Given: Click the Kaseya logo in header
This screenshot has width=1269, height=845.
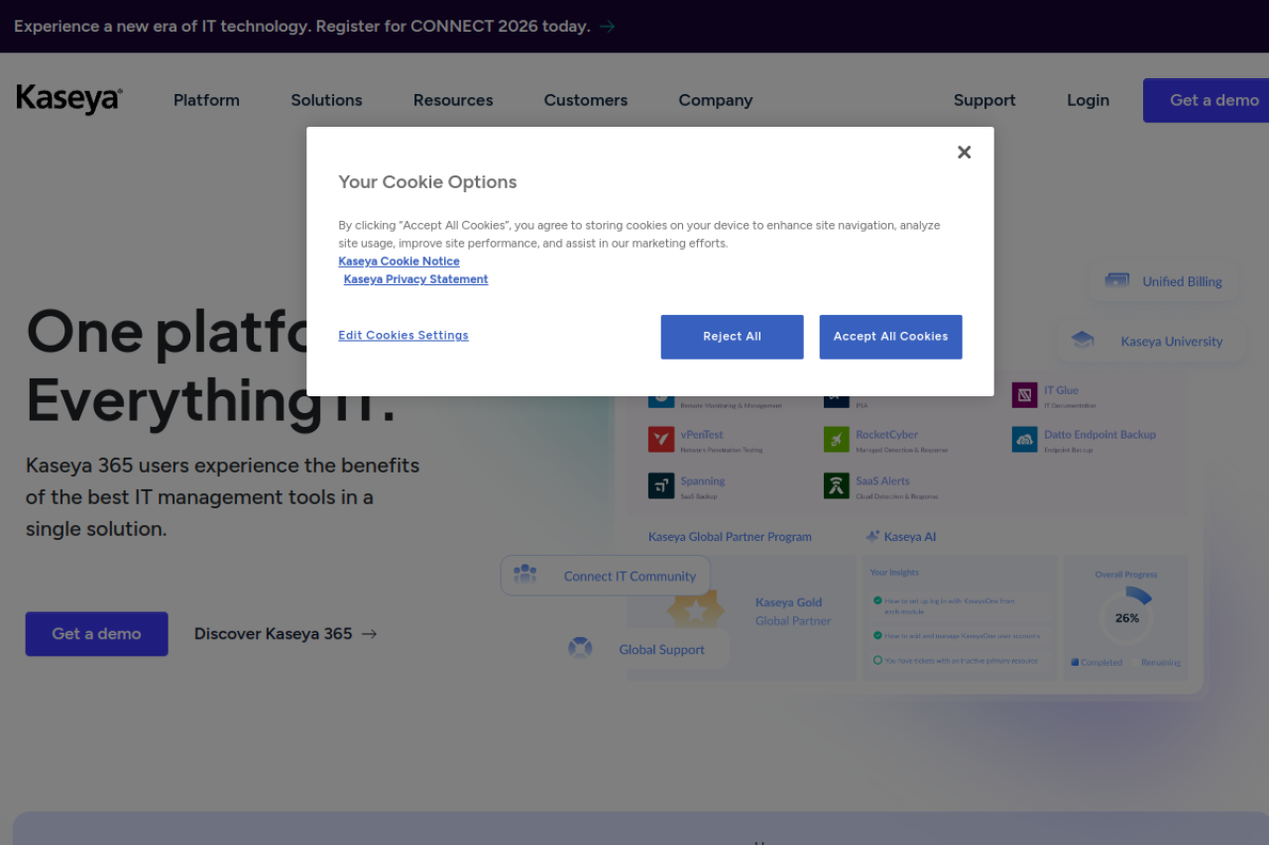Looking at the screenshot, I should (69, 99).
